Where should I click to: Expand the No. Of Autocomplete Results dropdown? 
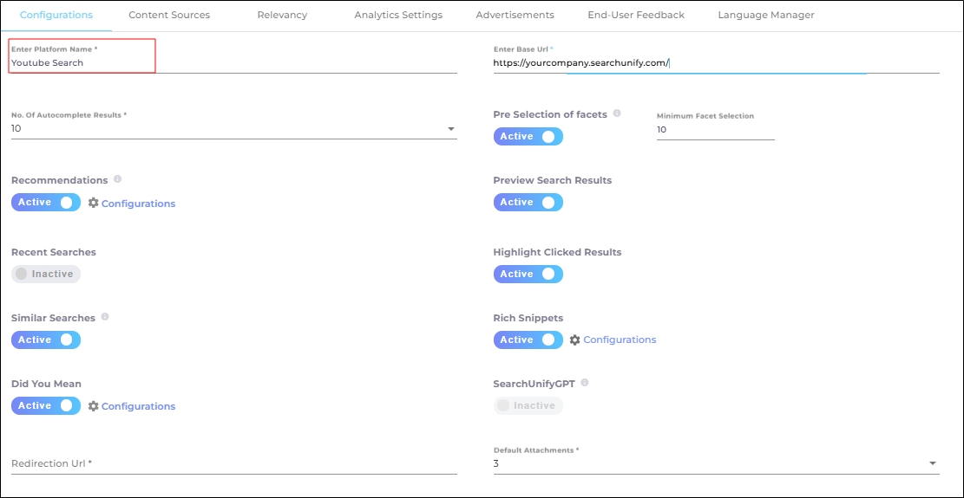[x=450, y=129]
